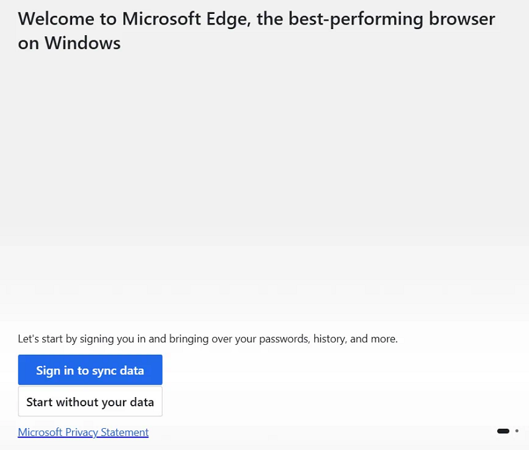
Task: Click the Let's start by signing you in sentence
Action: (208, 339)
